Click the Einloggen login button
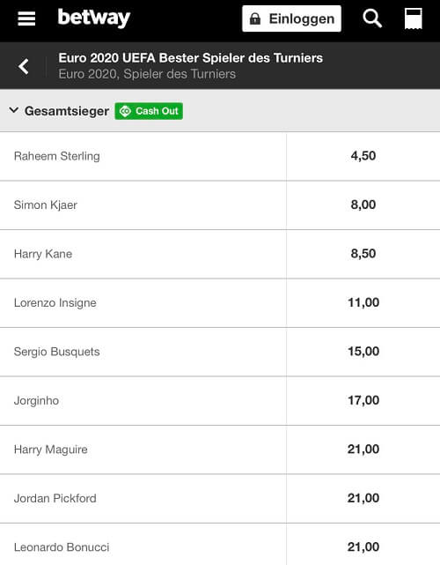The height and width of the screenshot is (565, 440). click(292, 19)
